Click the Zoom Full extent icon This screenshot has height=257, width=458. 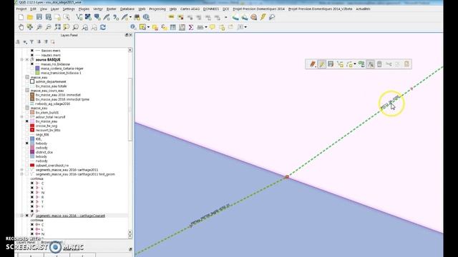tap(57, 27)
